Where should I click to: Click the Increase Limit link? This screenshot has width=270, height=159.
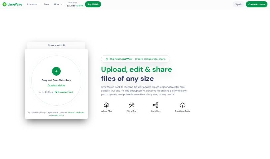[x=65, y=92]
